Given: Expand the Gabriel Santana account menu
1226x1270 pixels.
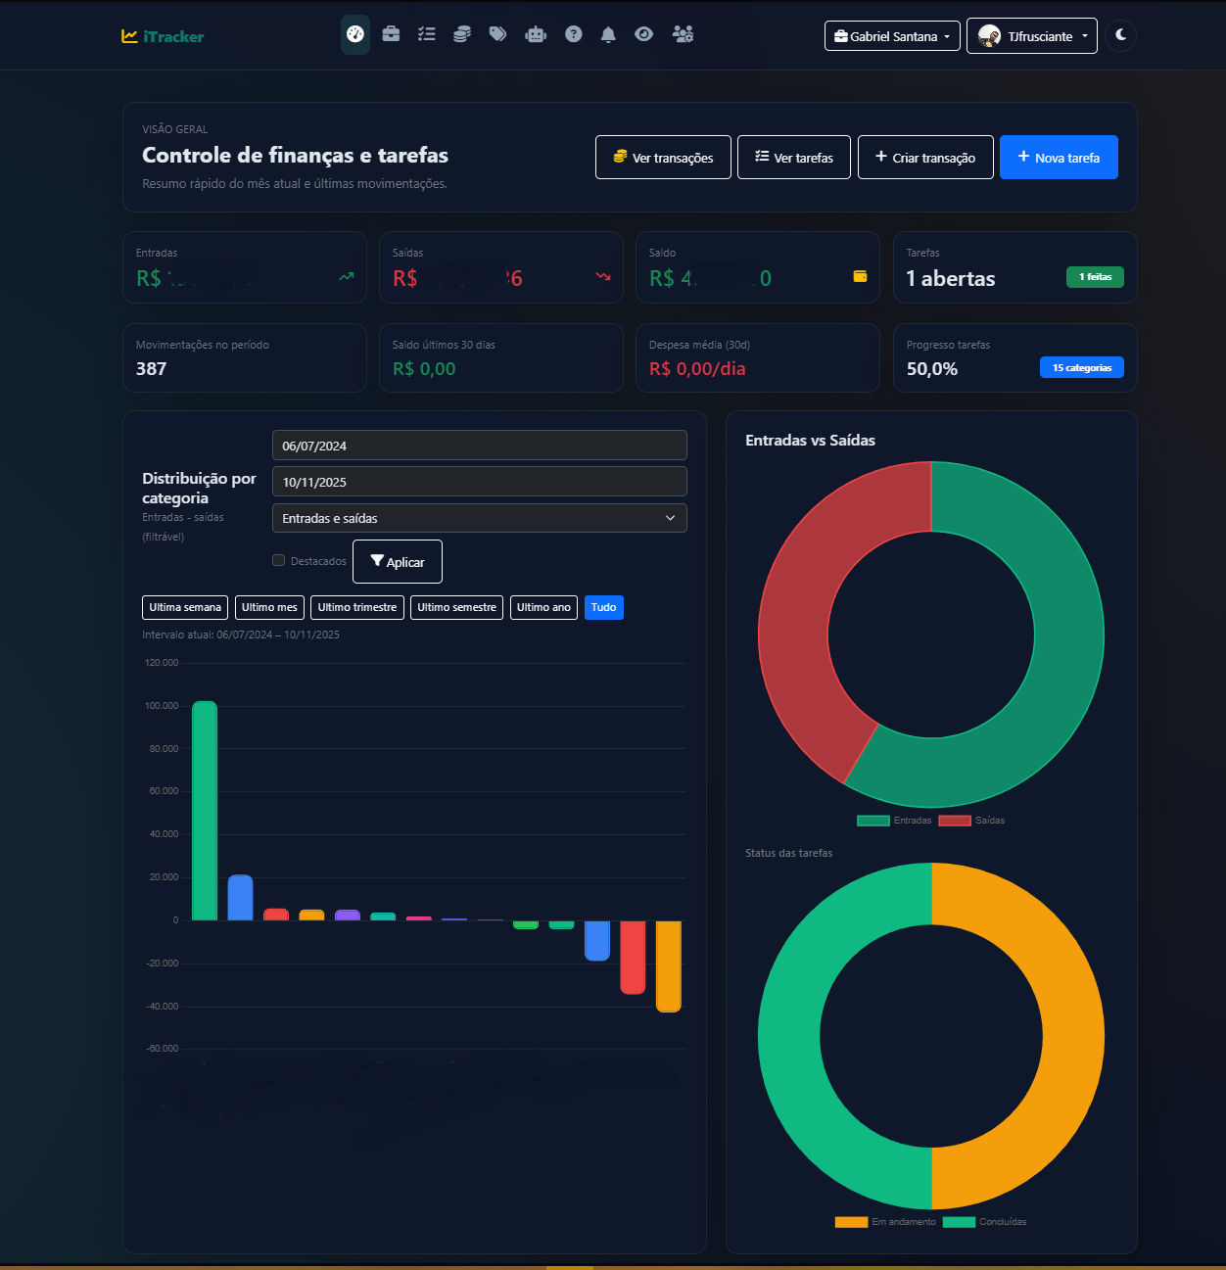Looking at the screenshot, I should pyautogui.click(x=891, y=35).
